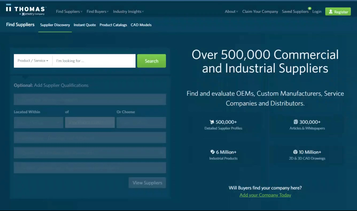Click the 'Industrial Products' text

tap(223, 158)
